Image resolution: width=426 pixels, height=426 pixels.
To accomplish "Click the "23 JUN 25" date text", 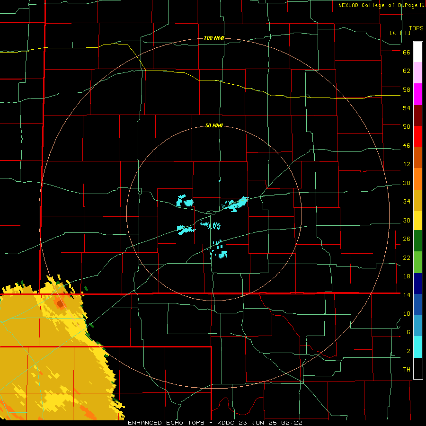I will coord(258,423).
